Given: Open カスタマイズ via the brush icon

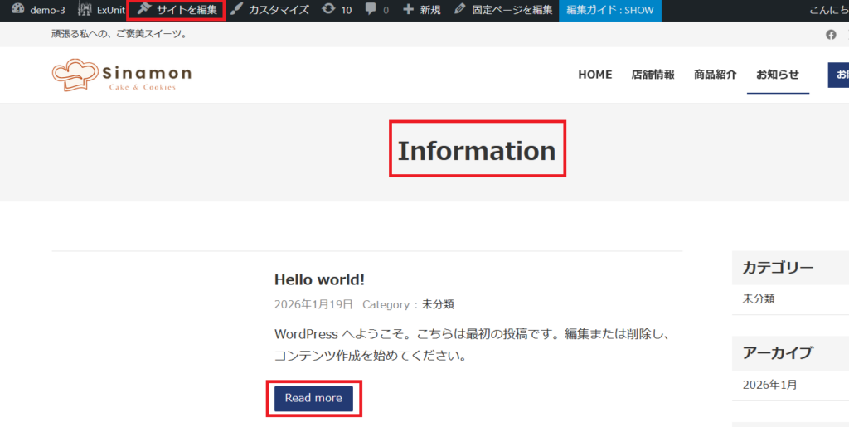Looking at the screenshot, I should point(237,10).
